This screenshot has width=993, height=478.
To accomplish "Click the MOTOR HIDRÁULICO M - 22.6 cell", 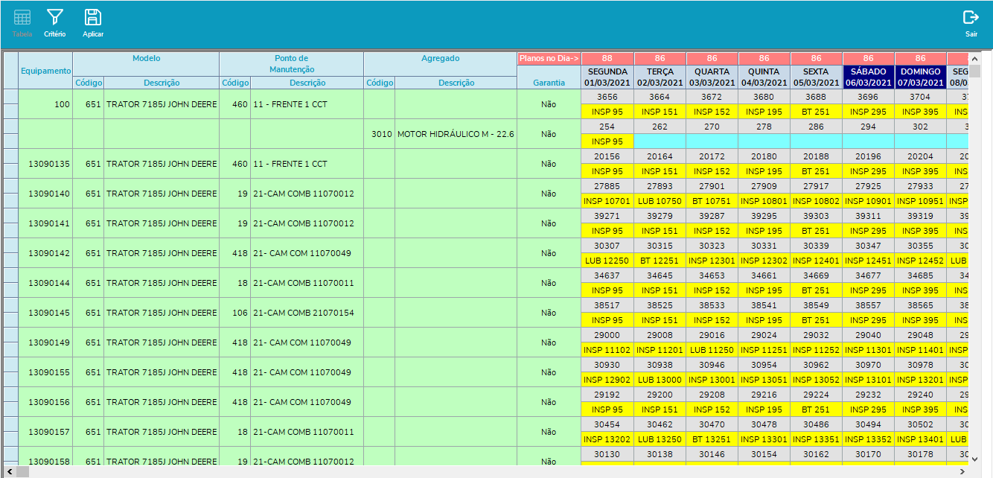I will click(456, 134).
